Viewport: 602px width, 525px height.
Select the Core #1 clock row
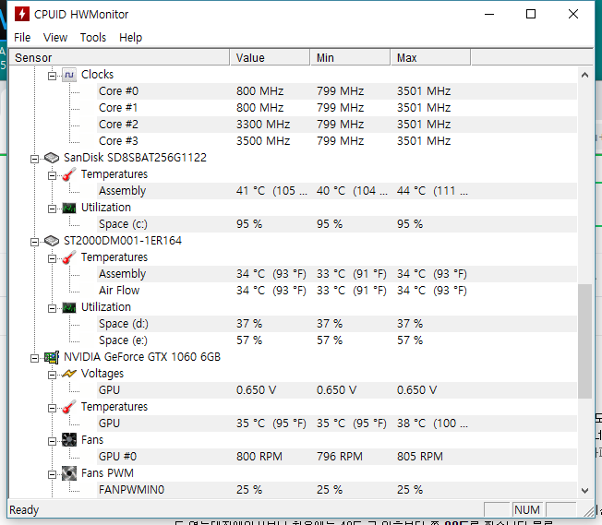point(337,108)
